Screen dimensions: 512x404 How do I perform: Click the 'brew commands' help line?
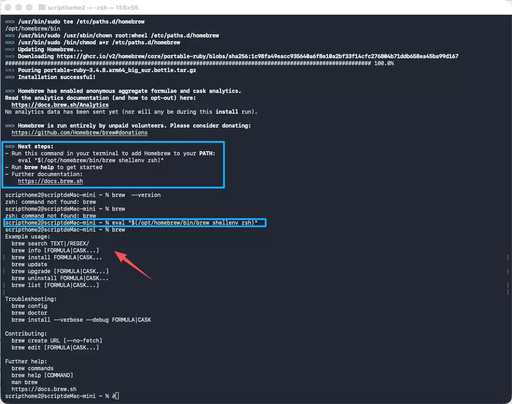click(x=33, y=368)
